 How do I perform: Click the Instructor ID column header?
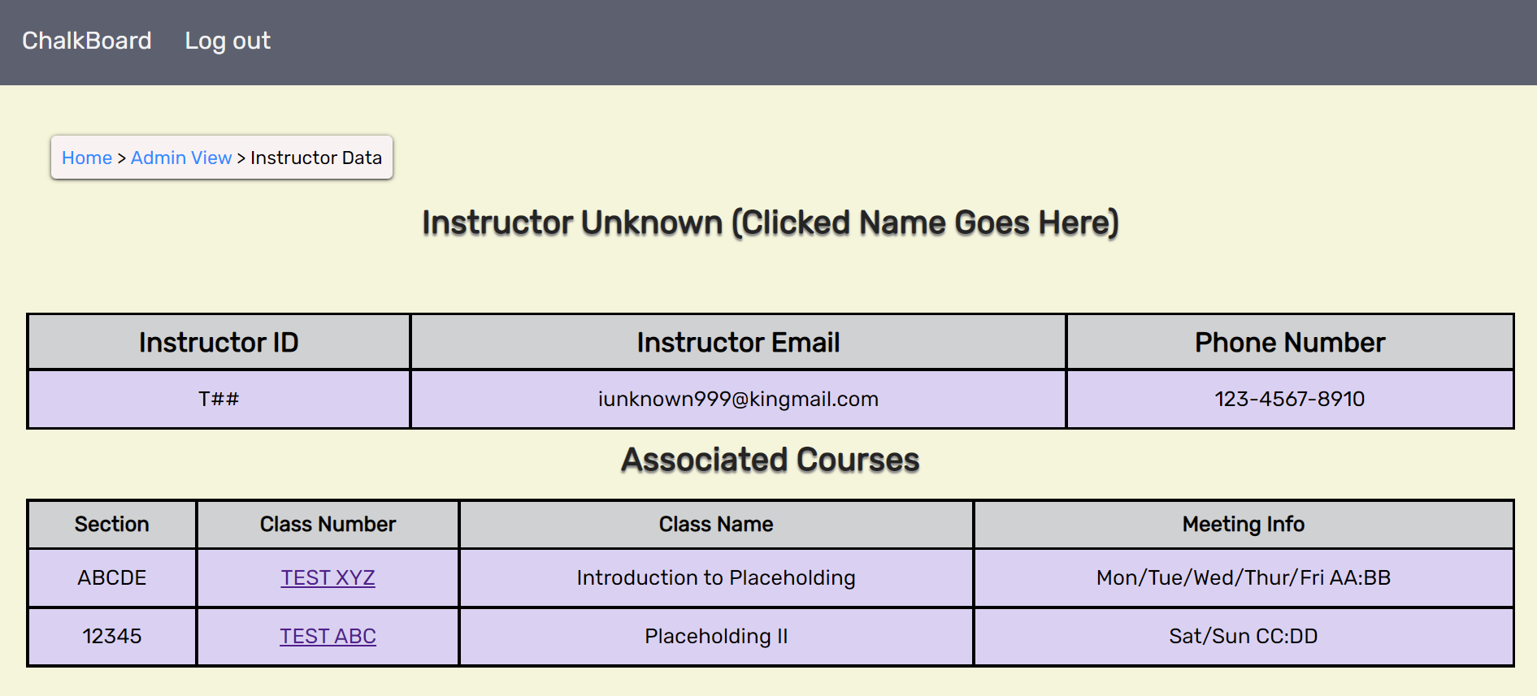(x=219, y=342)
